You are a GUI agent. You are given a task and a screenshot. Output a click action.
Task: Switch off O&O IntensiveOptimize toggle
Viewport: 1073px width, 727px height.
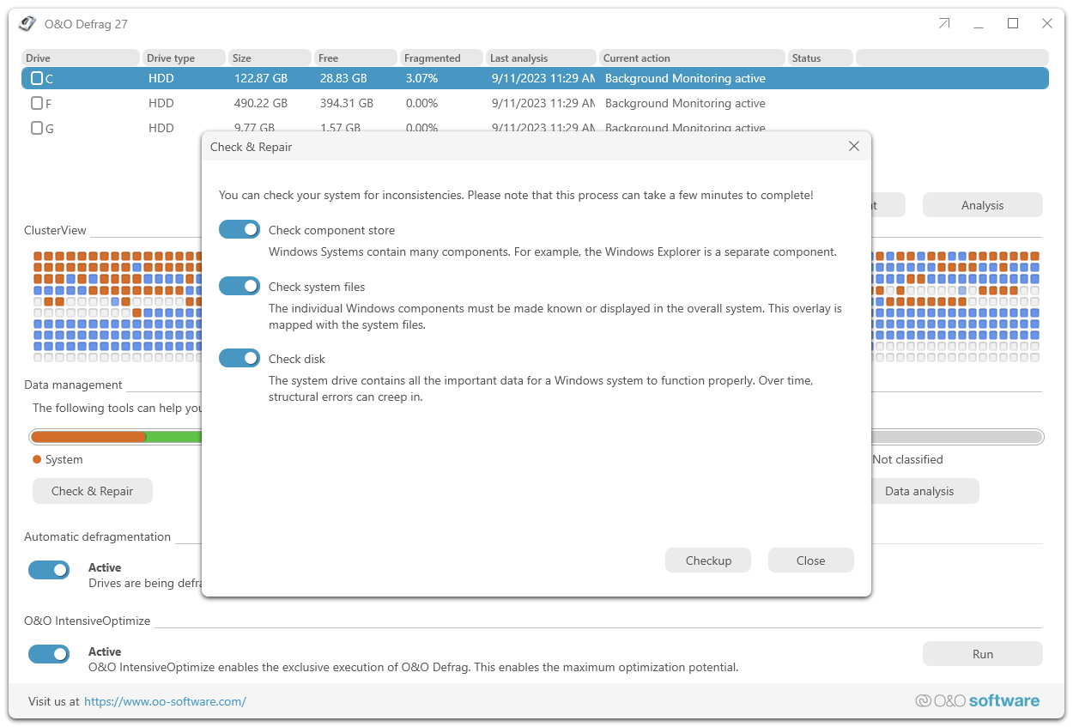[49, 653]
